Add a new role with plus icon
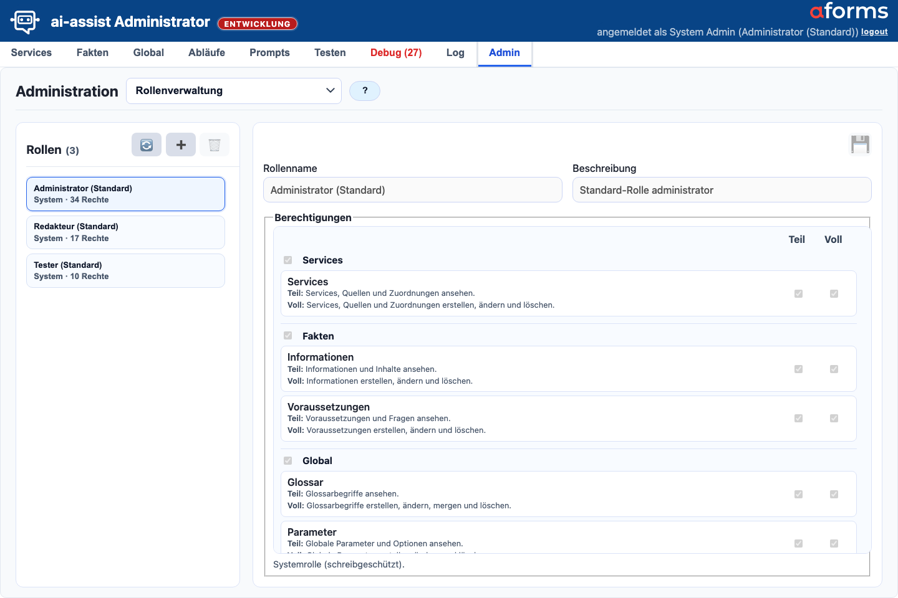 [x=181, y=145]
